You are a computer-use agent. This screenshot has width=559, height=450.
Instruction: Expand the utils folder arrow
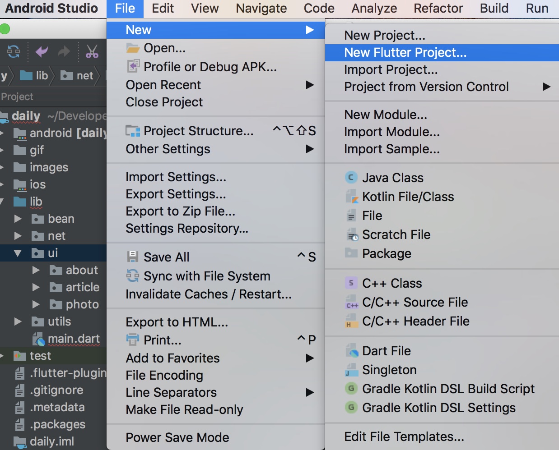click(18, 321)
